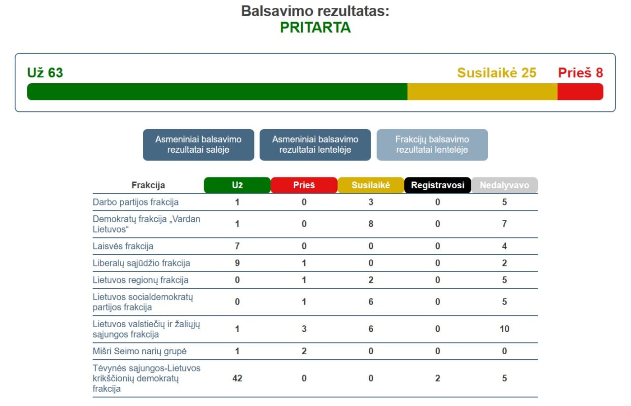Click Už value 1 for Darbo partijos
Viewport: 631px width, 406px height.
[x=237, y=202]
